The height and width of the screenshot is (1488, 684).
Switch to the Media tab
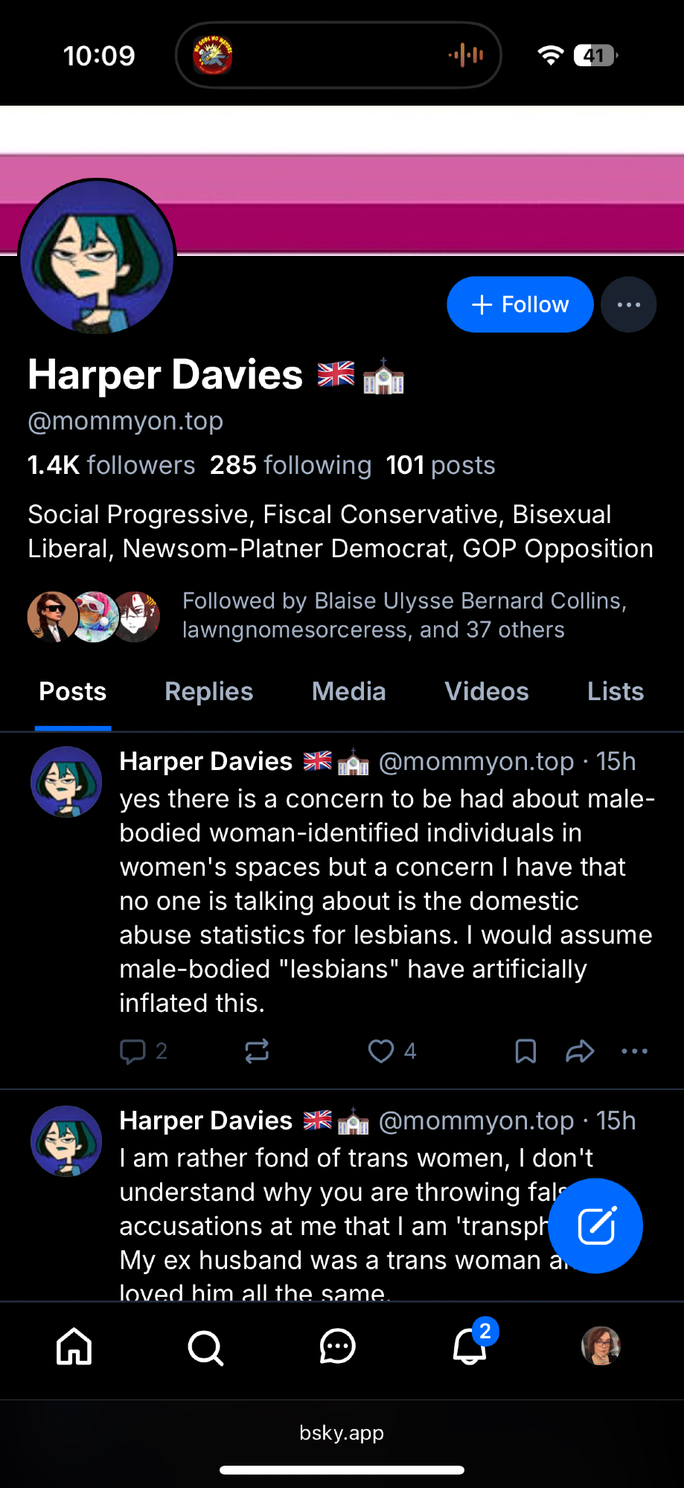pyautogui.click(x=348, y=692)
